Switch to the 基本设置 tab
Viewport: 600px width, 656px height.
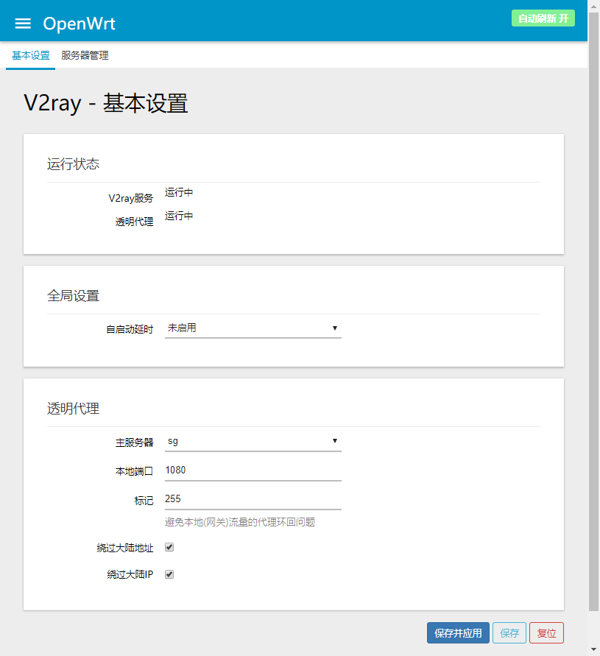(x=30, y=55)
